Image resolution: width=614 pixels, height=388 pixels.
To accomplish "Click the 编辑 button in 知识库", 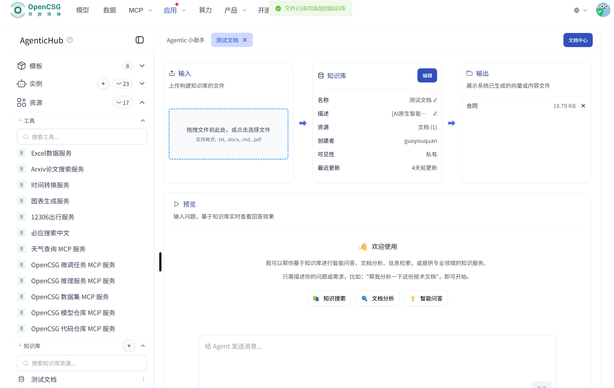I will point(427,76).
